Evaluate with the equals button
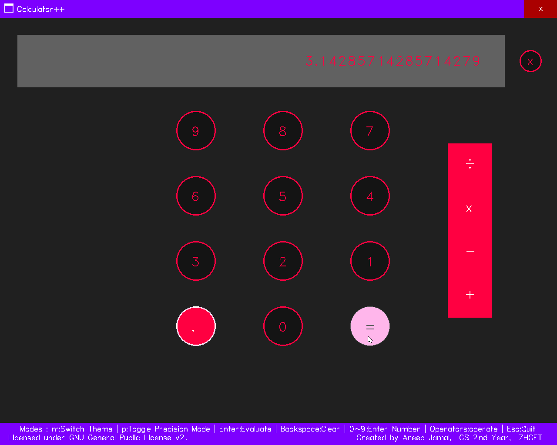The image size is (557, 445). click(x=370, y=326)
